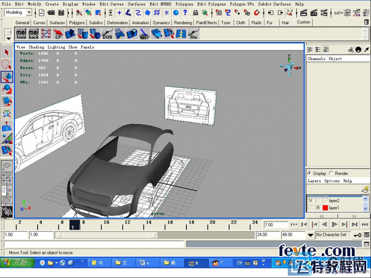Switch to single perspective view layout
Viewport: 371px width, 278px height.
pos(7,166)
